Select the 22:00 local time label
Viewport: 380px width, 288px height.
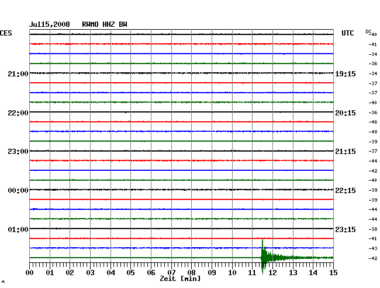click(x=18, y=113)
